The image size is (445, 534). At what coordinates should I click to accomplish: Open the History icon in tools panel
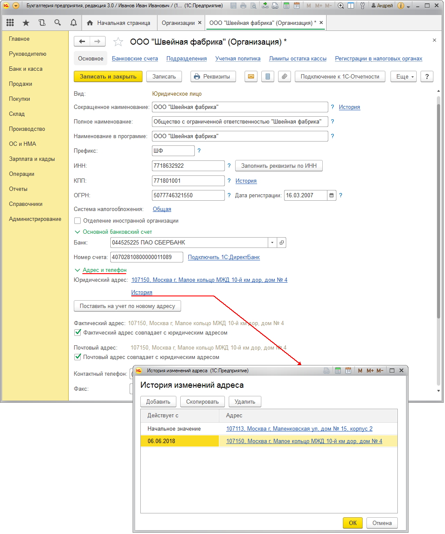42,23
